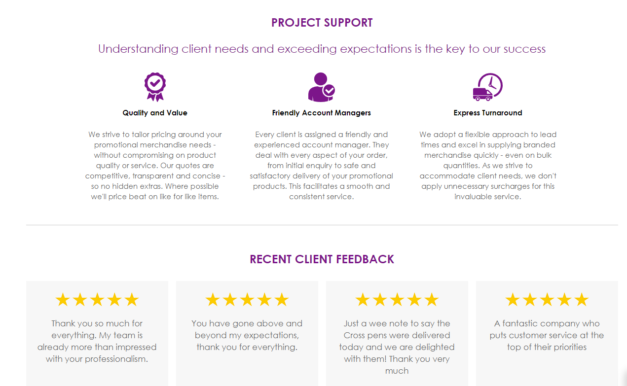Click the account manager description paragraph
This screenshot has width=627, height=386.
click(321, 166)
